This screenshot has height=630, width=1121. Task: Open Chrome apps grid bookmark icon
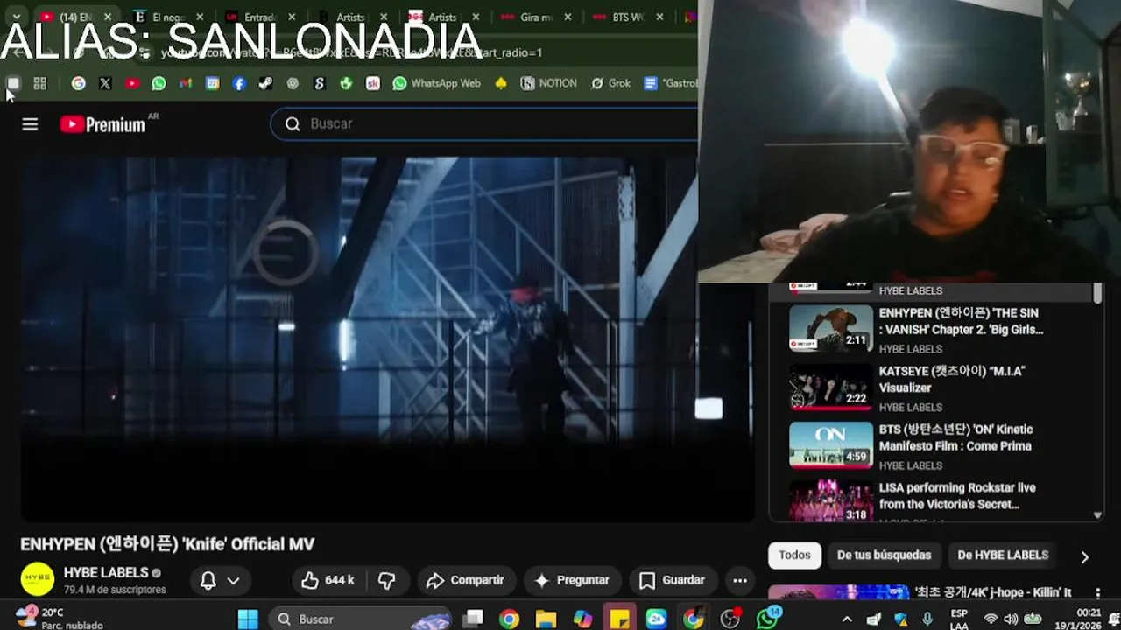39,83
